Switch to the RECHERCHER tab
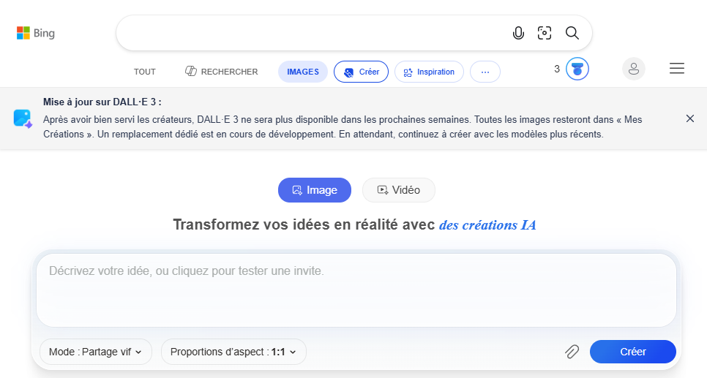 (x=221, y=72)
